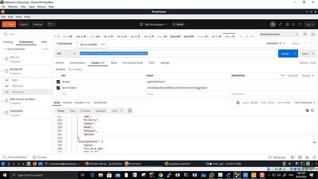
Task: Open the VirtualBox Devices menu
Action: click(41, 6)
